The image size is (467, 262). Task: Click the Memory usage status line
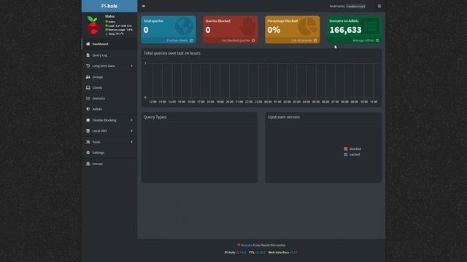[x=119, y=30]
